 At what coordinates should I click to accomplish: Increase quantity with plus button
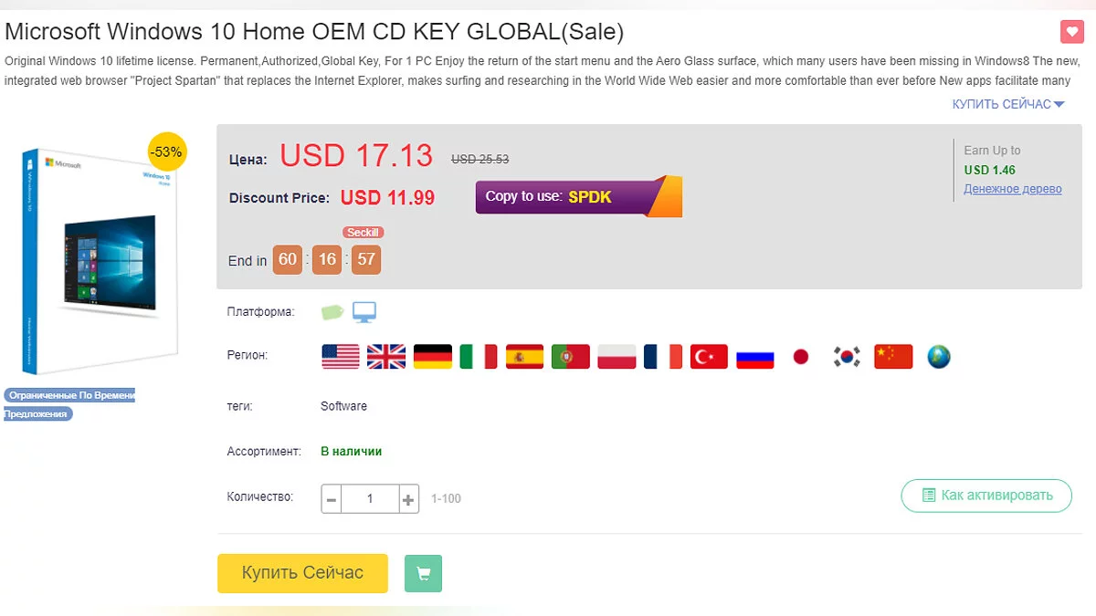click(x=408, y=499)
